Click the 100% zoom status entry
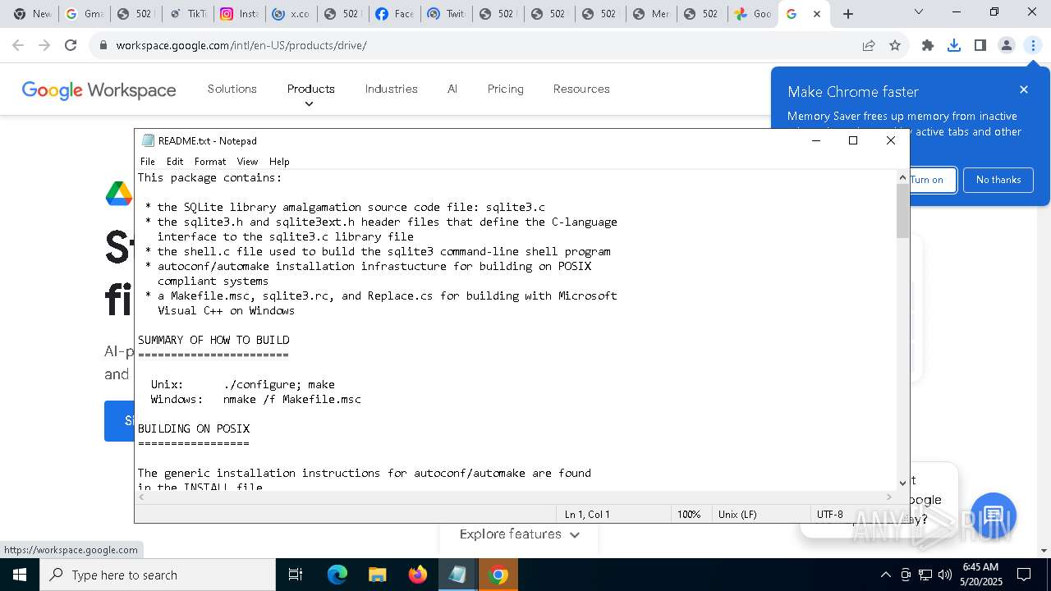Viewport: 1051px width, 591px height. click(689, 515)
